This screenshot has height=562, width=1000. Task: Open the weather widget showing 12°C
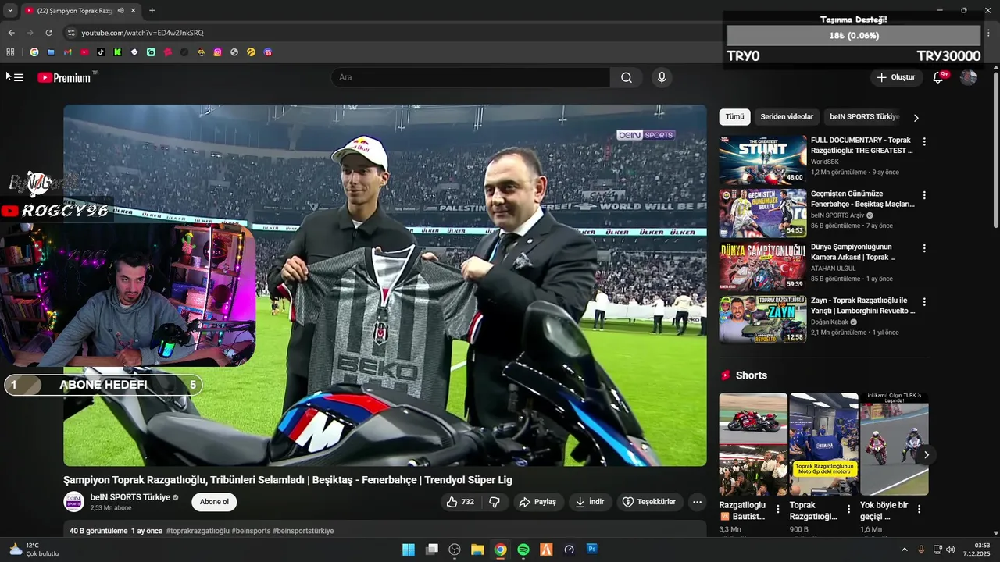34,550
